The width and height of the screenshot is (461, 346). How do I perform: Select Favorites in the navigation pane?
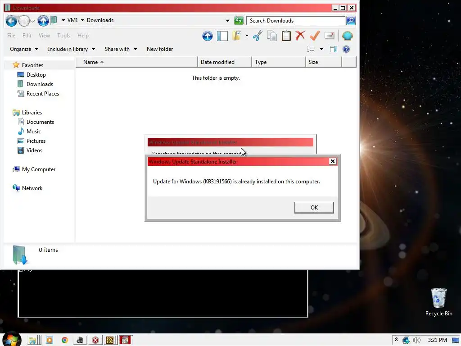32,65
